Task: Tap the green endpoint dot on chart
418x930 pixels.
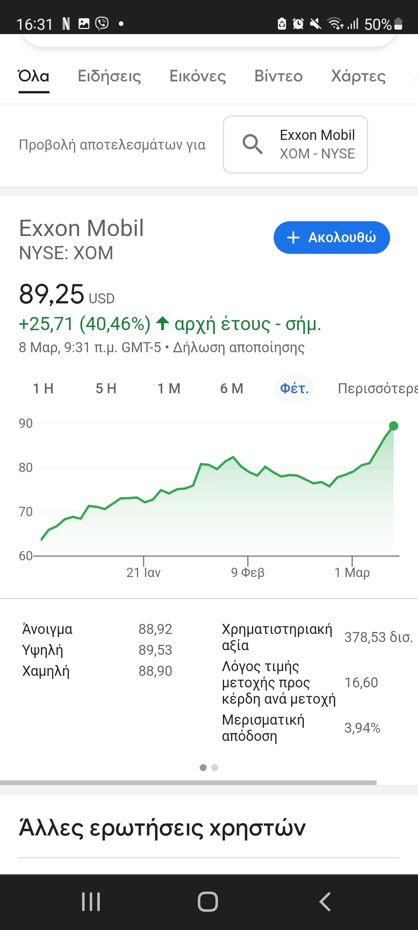Action: (394, 426)
